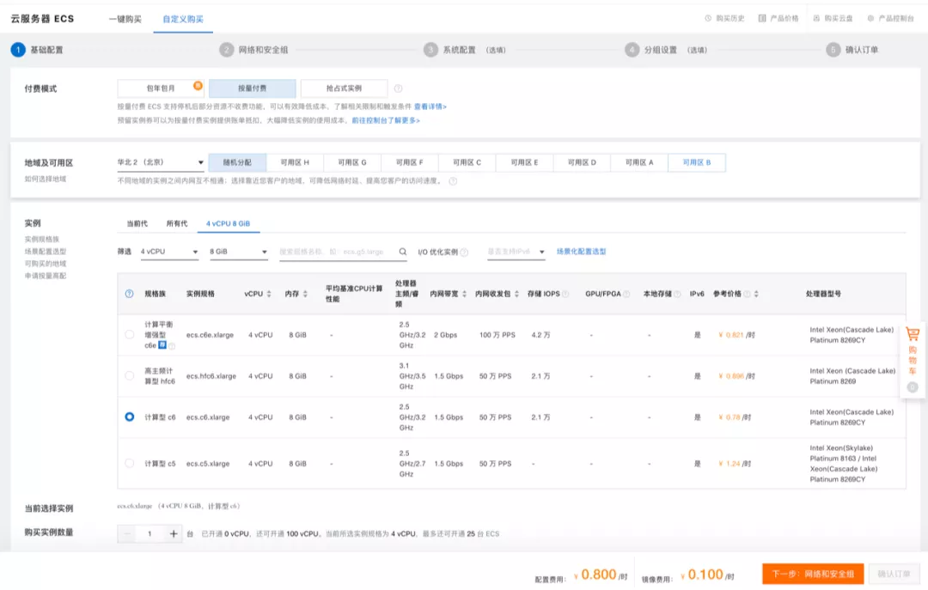This screenshot has width=928, height=590.
Task: Select 可用区 B
Action: (x=697, y=162)
